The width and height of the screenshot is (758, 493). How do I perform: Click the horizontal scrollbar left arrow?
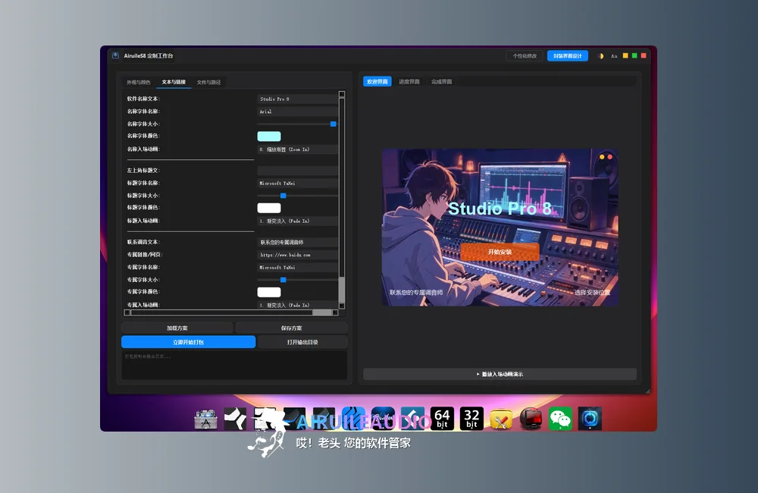(127, 312)
